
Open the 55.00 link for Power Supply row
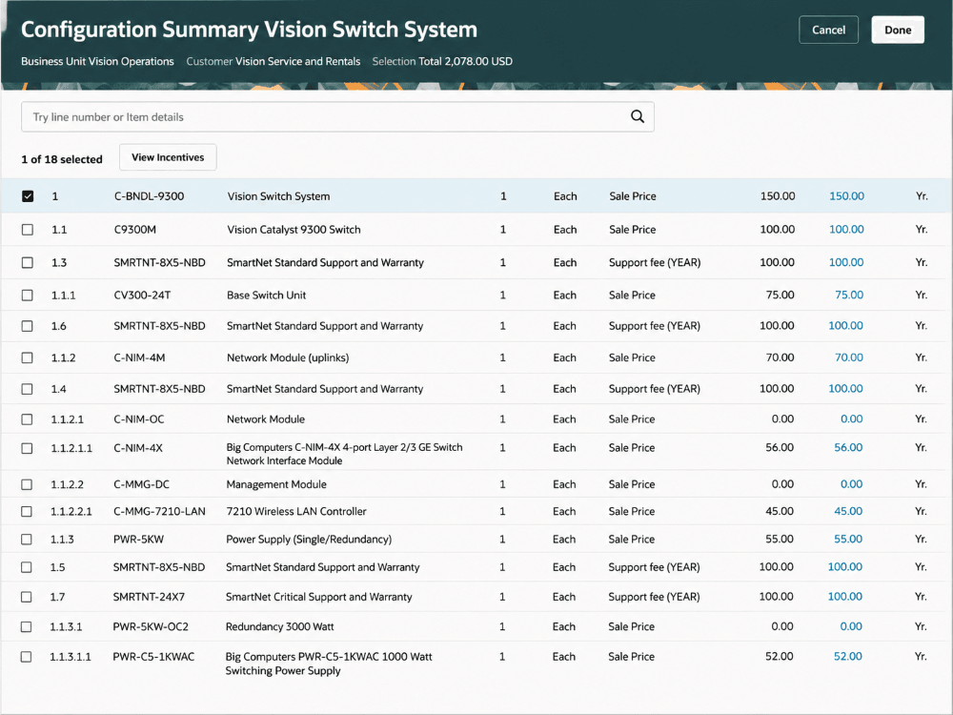point(848,539)
